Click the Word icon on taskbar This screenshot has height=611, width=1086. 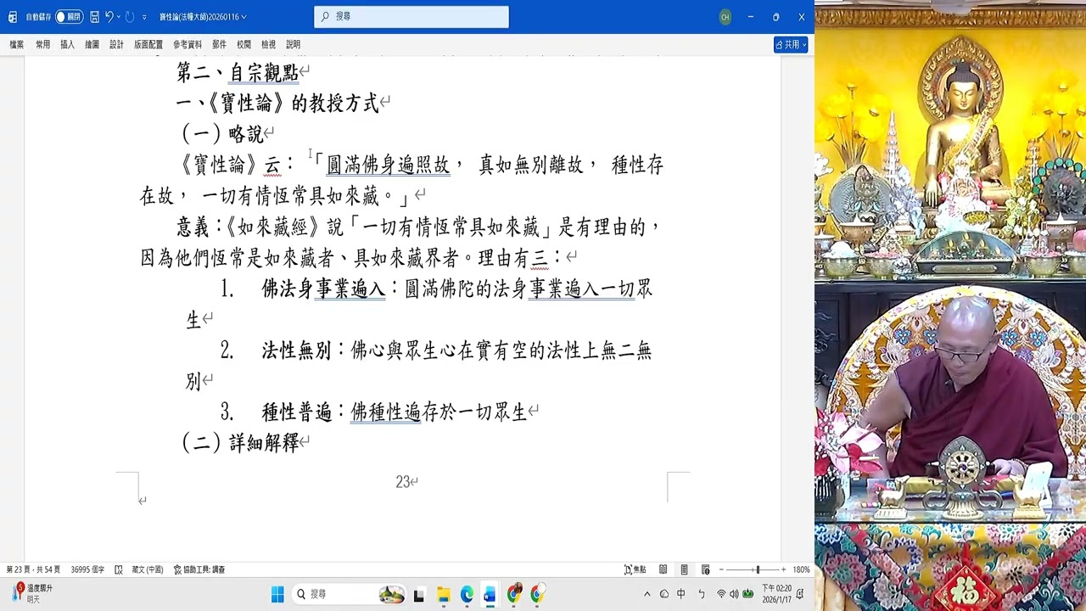pos(490,594)
